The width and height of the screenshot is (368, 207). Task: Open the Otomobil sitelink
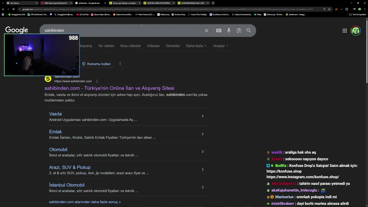58,149
